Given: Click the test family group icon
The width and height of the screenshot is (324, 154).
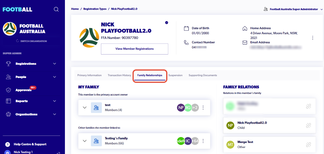Looking at the screenshot, I should [x=96, y=108].
